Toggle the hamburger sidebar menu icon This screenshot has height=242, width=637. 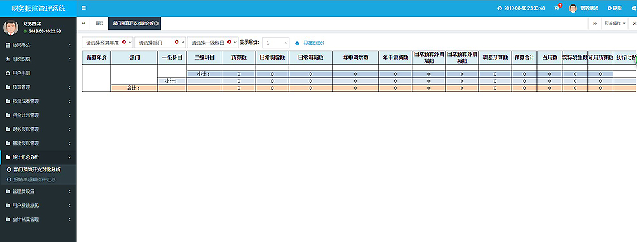click(x=83, y=8)
